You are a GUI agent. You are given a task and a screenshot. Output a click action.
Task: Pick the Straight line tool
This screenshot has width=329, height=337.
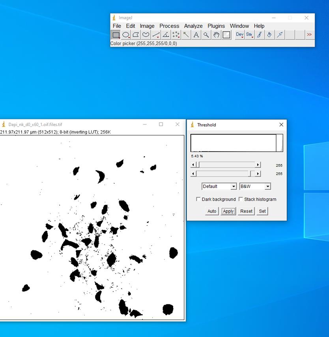click(155, 35)
